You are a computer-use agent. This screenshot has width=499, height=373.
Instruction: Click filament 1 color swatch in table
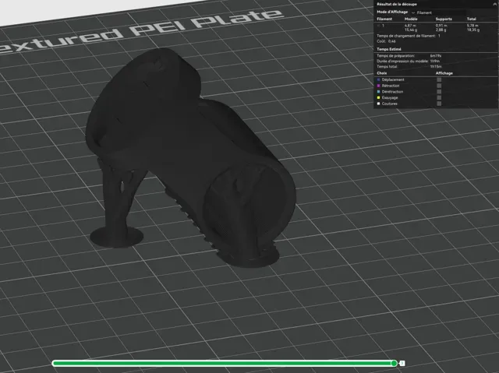point(378,26)
